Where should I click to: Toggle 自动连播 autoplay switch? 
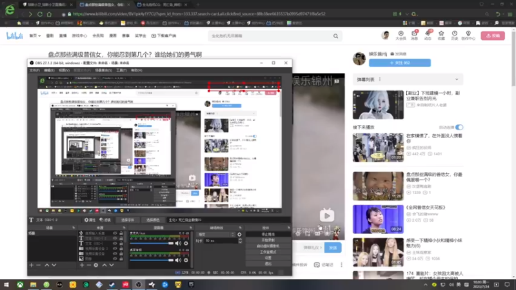point(459,127)
